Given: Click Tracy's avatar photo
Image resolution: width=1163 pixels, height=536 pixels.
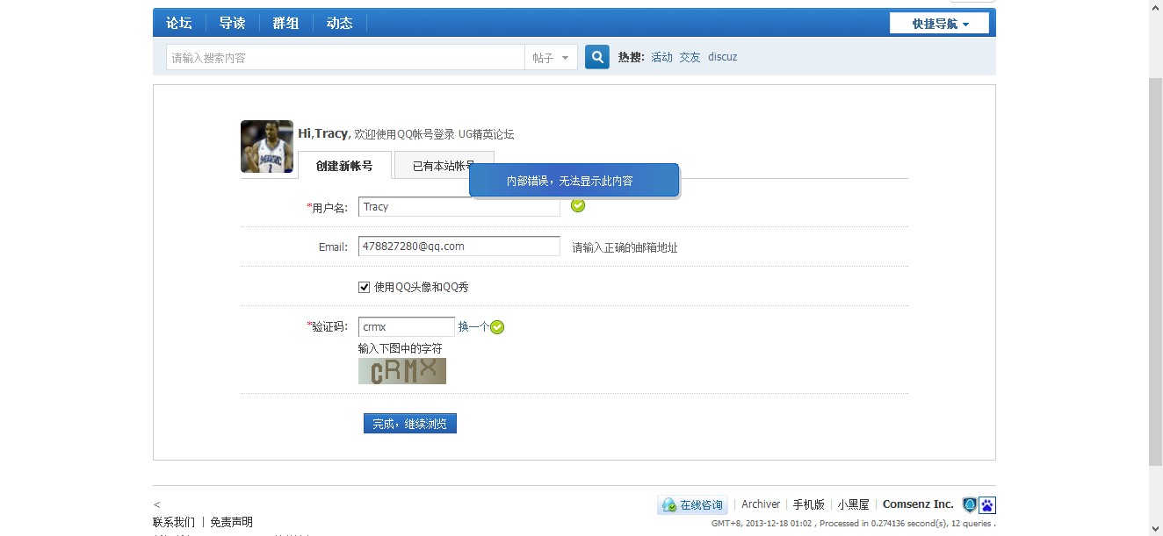Looking at the screenshot, I should point(267,147).
